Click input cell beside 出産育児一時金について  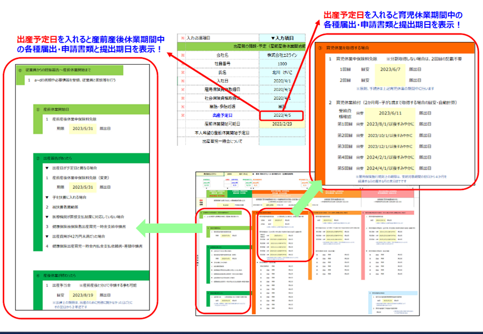[282, 141]
